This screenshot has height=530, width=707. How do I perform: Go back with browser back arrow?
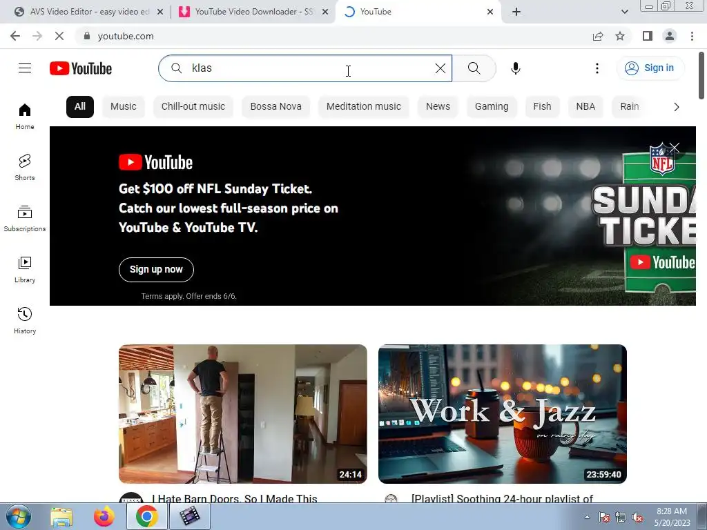(x=15, y=36)
